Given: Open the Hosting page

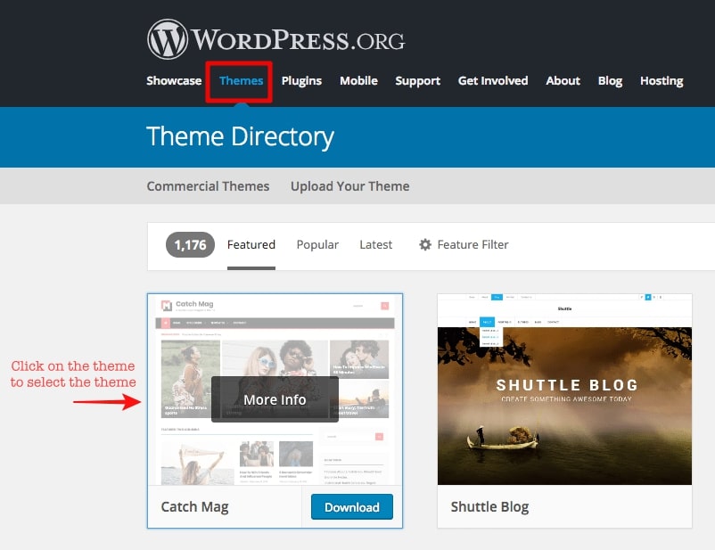Looking at the screenshot, I should click(x=662, y=81).
